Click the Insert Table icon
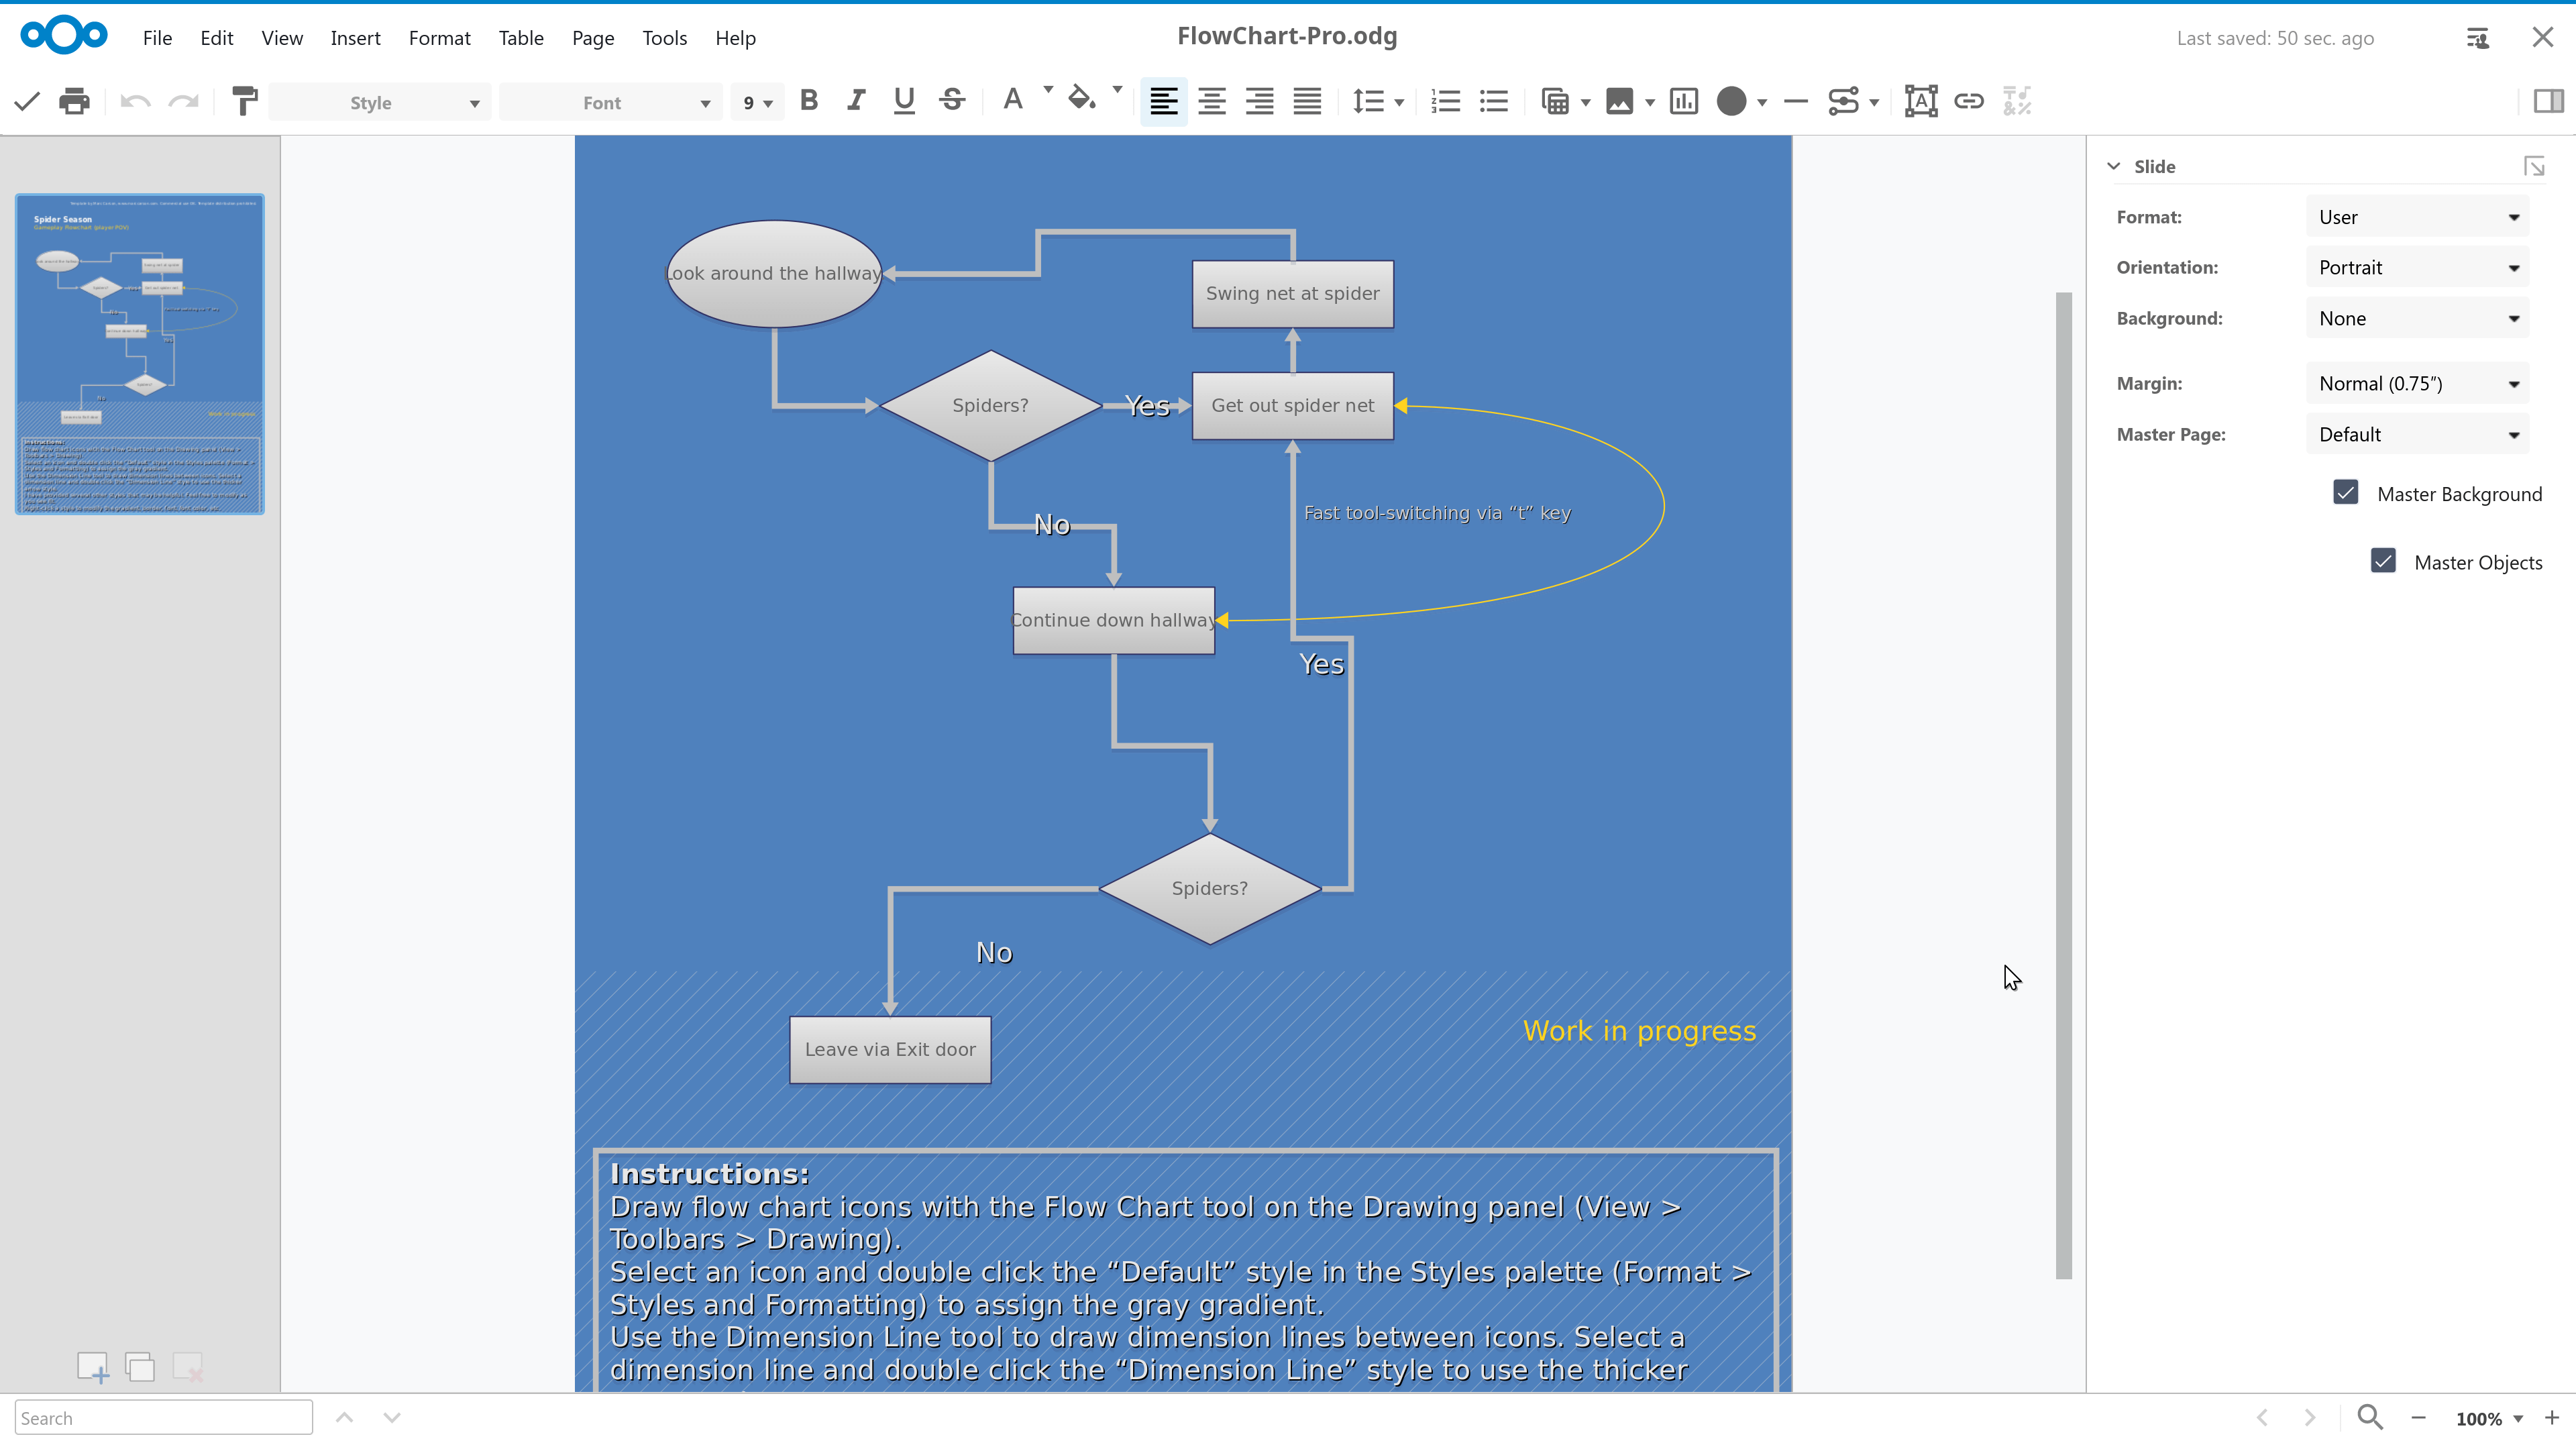This screenshot has height=1449, width=2576. [1555, 101]
